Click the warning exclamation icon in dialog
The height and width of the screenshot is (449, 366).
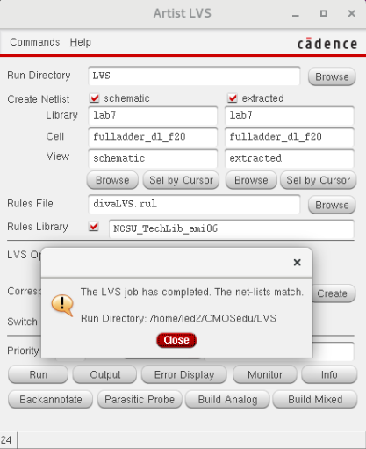click(x=62, y=305)
